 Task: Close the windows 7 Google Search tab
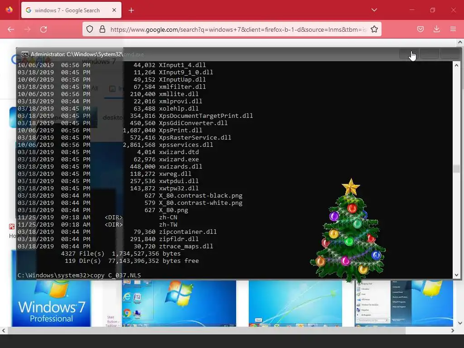pos(114,10)
